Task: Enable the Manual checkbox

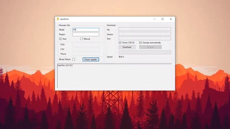Action: pyautogui.click(x=82, y=39)
